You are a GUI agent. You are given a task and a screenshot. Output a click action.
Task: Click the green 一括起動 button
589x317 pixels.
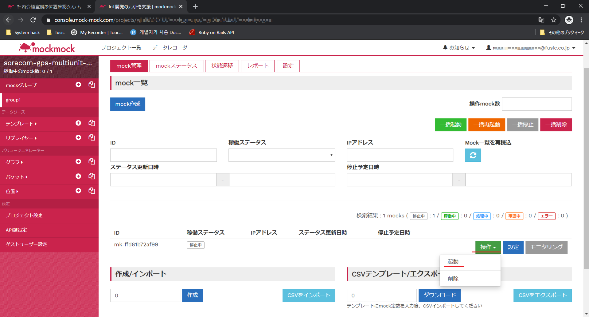(x=450, y=125)
